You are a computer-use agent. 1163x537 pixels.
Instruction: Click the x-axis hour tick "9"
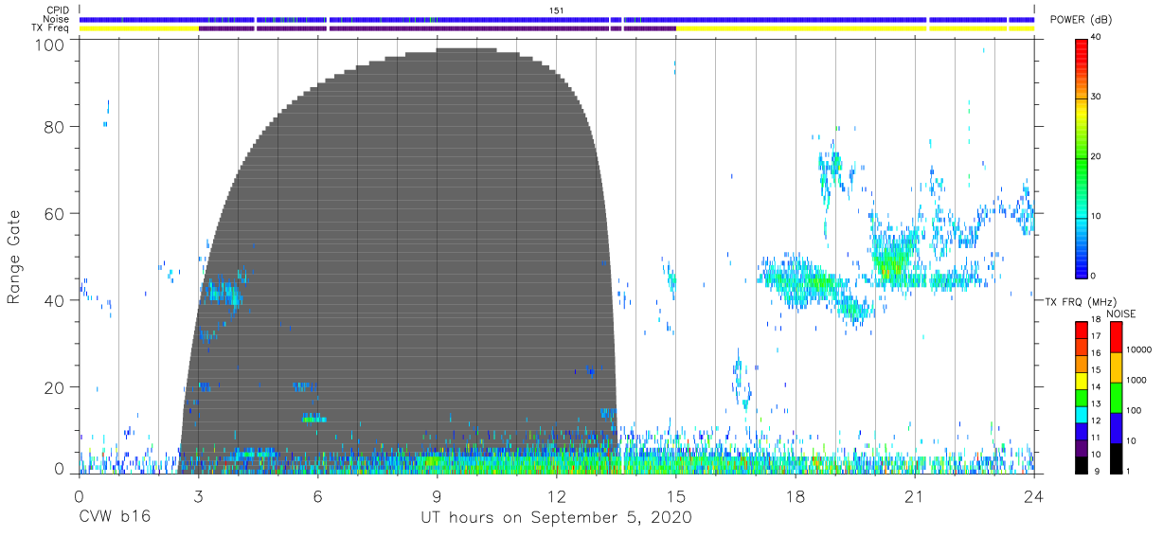[x=437, y=494]
